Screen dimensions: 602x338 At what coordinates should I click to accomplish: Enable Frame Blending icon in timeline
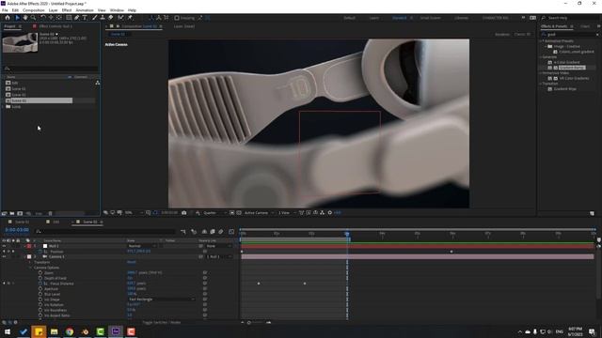click(x=213, y=232)
